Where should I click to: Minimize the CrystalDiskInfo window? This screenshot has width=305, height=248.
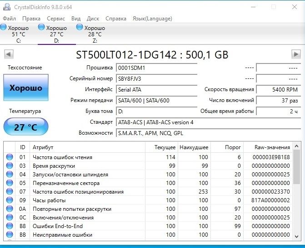pos(253,7)
